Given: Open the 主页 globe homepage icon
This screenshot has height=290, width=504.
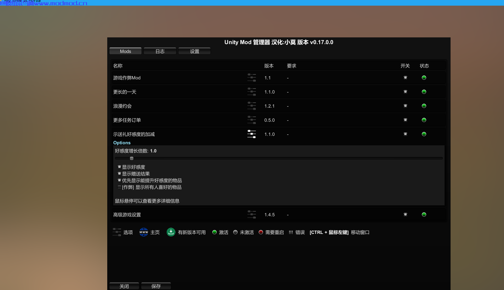Looking at the screenshot, I should click(x=143, y=232).
